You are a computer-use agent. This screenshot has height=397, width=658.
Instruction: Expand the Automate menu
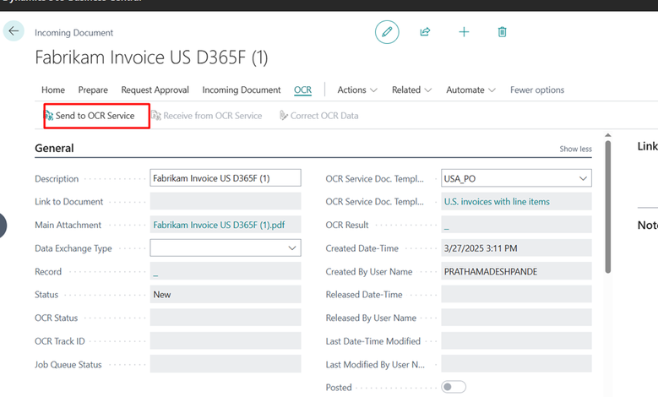(470, 90)
